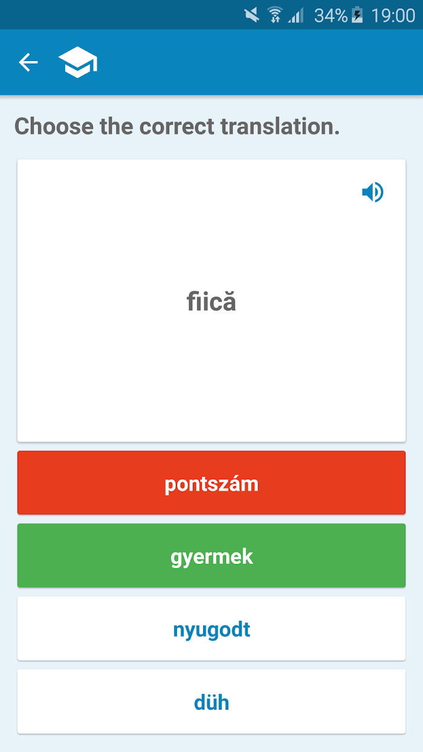Screen dimensions: 423x752
Task: Select the düh answer option
Action: point(211,702)
